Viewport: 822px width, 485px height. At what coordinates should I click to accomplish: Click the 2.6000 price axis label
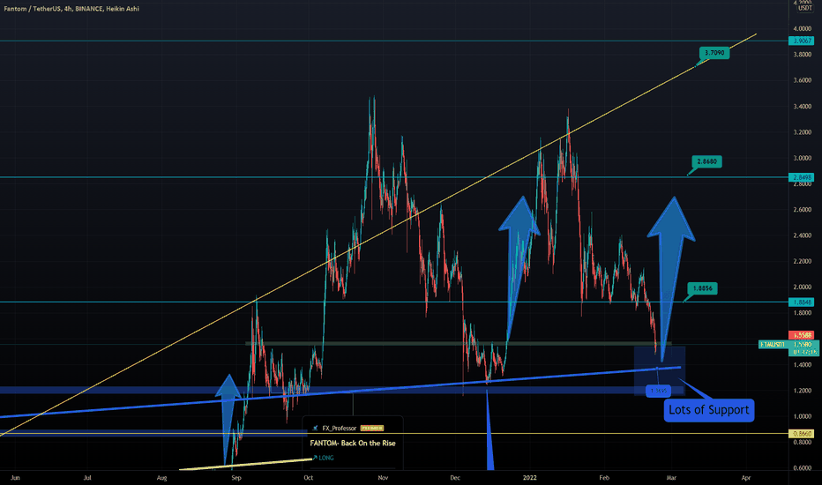tap(802, 210)
